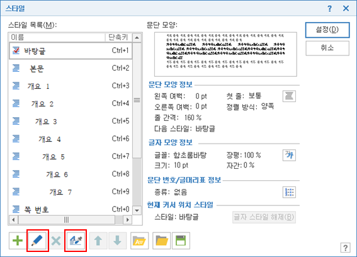Click the 이름 column header
This screenshot has width=357, height=257.
(x=57, y=37)
